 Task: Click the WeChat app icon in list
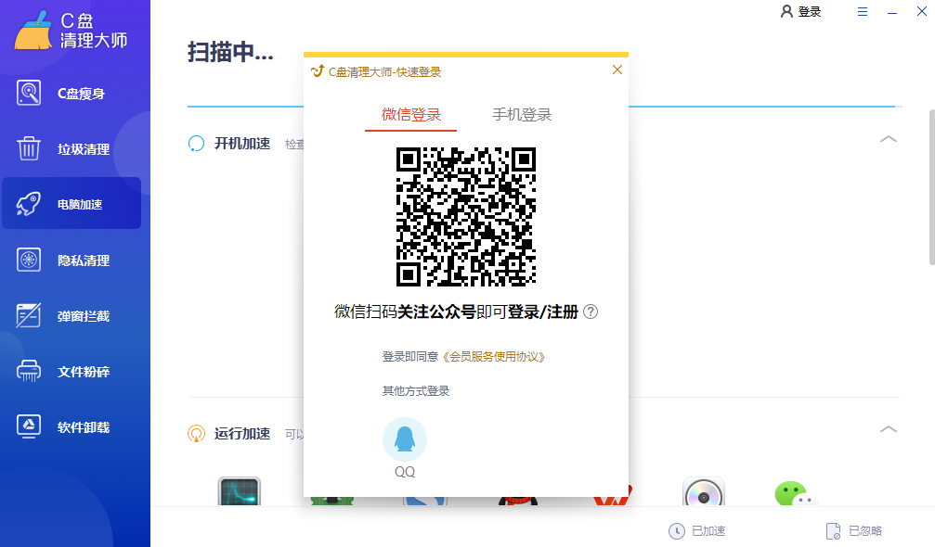796,493
